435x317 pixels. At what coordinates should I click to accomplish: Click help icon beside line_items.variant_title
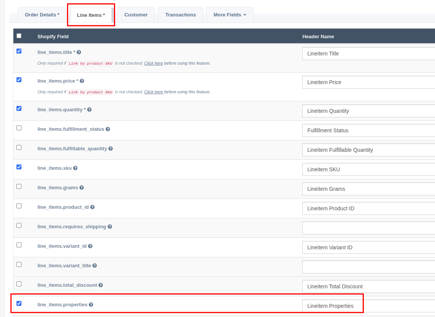(94, 266)
